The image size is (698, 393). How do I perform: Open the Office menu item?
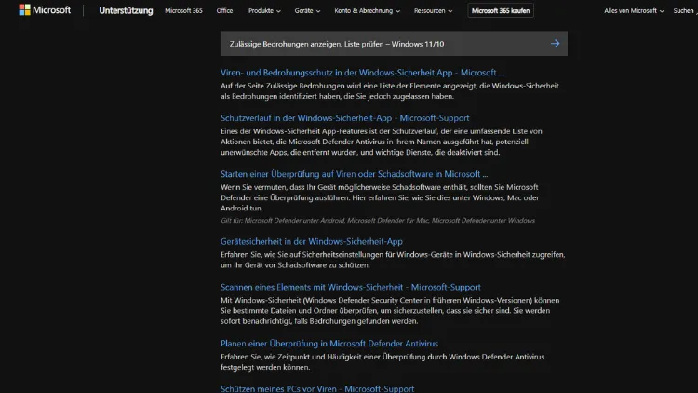[x=224, y=10]
